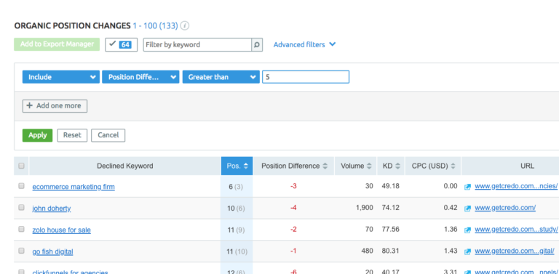Check the box for john doherty row
This screenshot has height=274, width=559.
(x=21, y=208)
